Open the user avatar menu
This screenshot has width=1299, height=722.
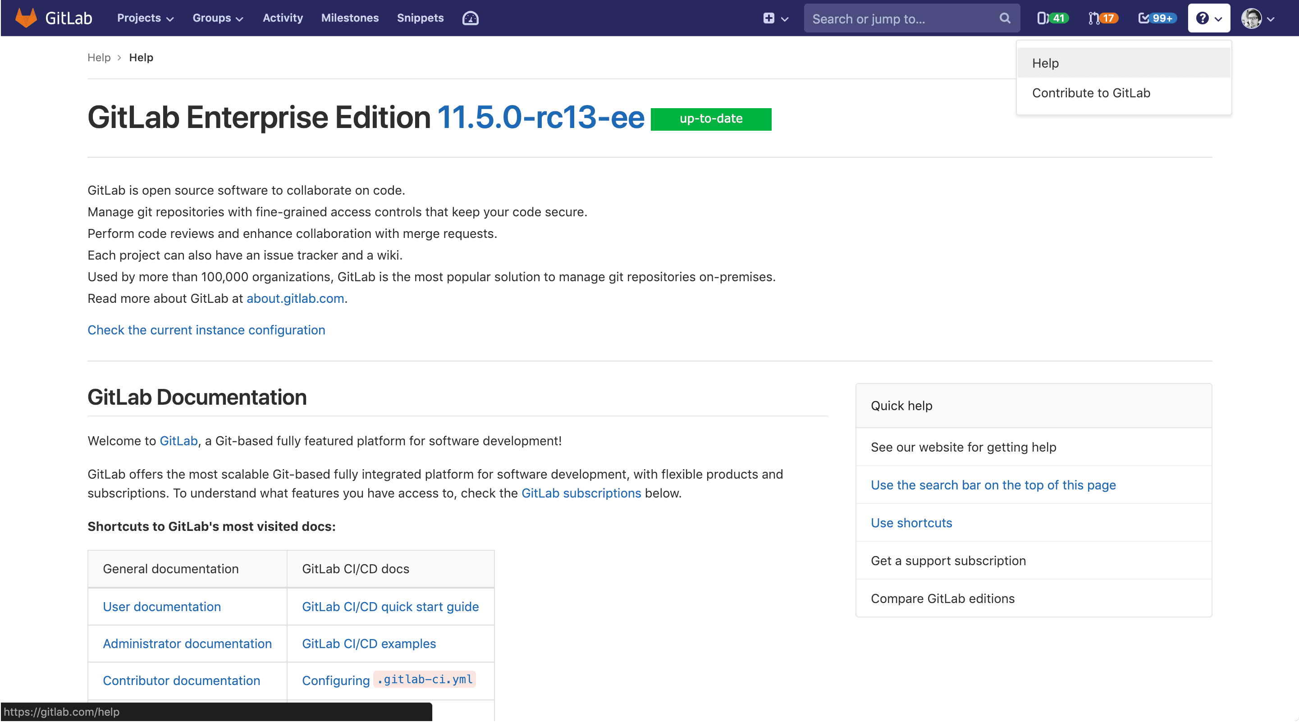click(x=1251, y=18)
